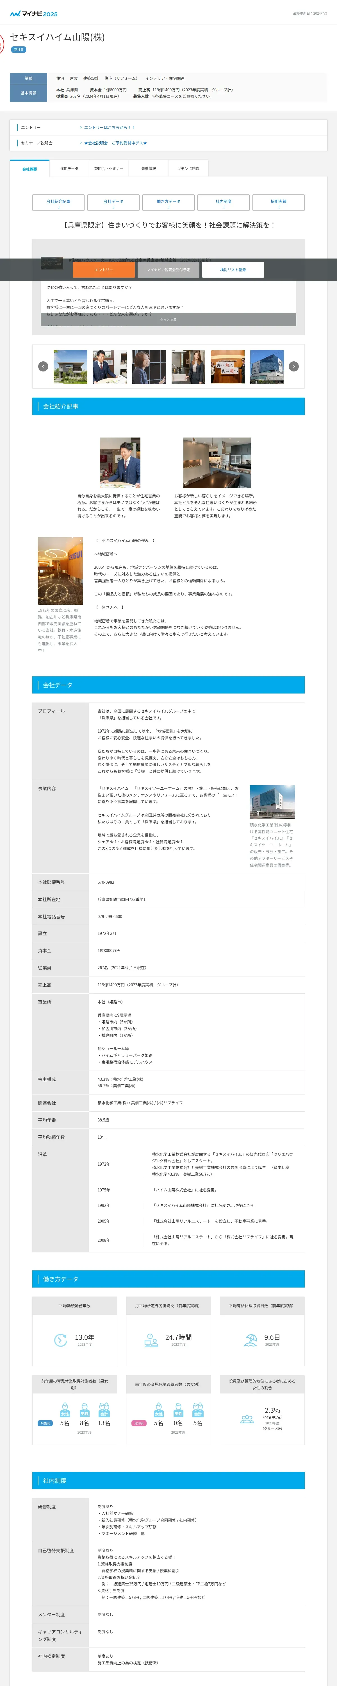
Task: Click the 最終更新日：2024/7/9 text
Action: pos(310,13)
